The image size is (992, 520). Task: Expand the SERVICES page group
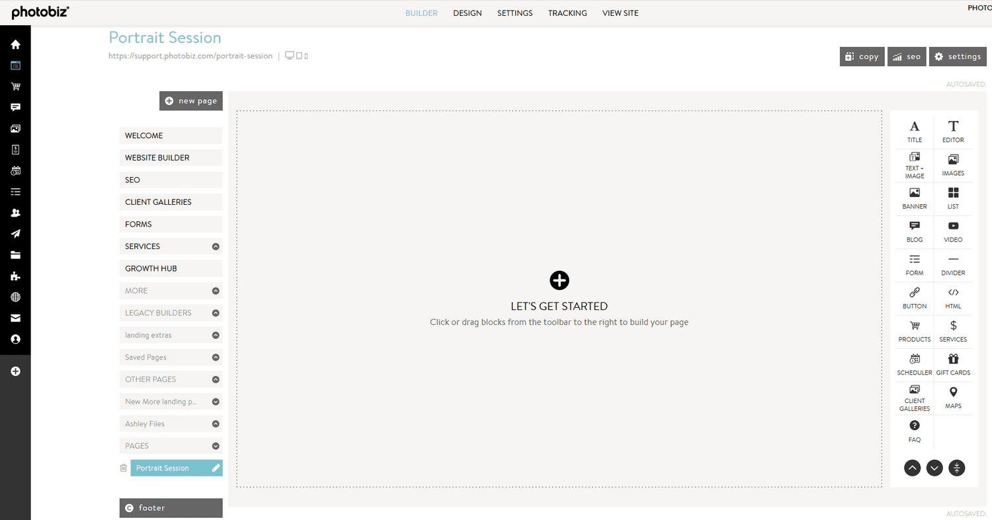(215, 246)
